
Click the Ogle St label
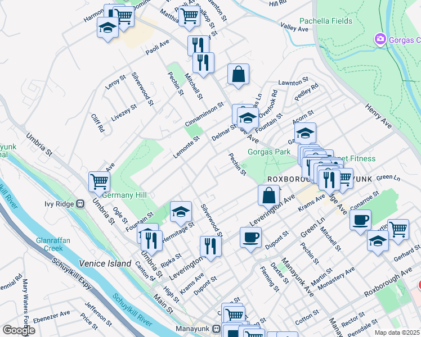(120, 215)
